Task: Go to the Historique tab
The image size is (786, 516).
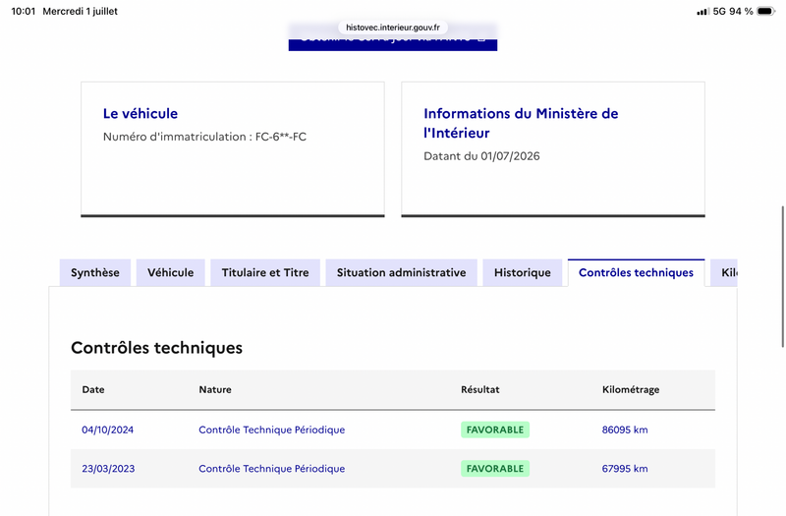Action: (x=523, y=273)
